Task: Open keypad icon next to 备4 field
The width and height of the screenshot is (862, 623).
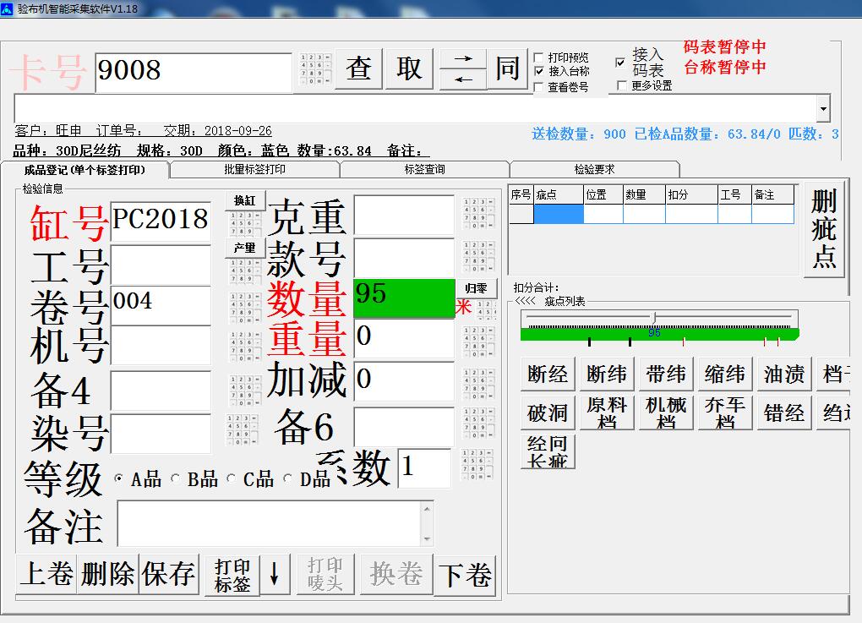Action: point(244,391)
